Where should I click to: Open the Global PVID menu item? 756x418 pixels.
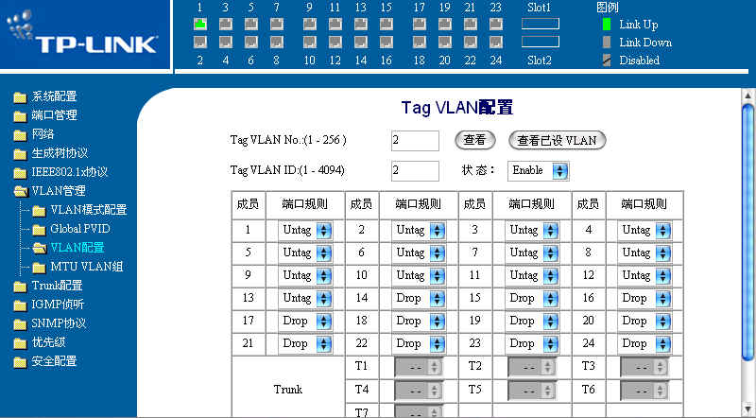pyautogui.click(x=79, y=229)
